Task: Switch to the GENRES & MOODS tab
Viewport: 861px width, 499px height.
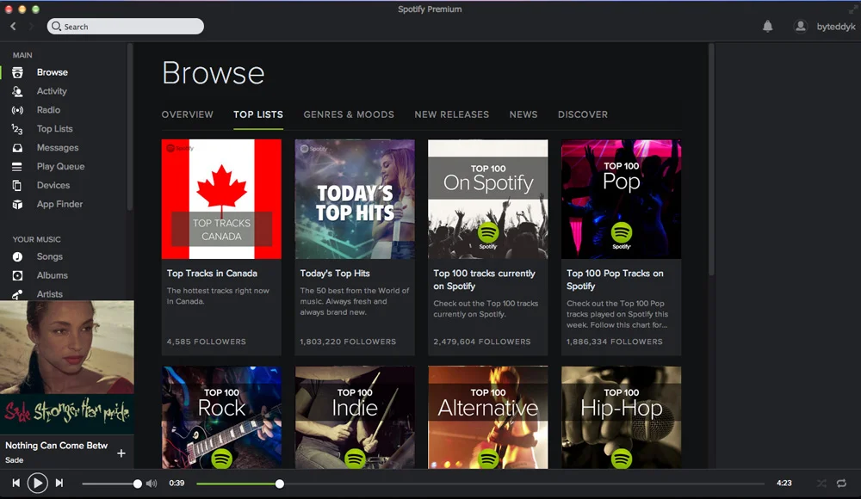Action: [x=349, y=114]
